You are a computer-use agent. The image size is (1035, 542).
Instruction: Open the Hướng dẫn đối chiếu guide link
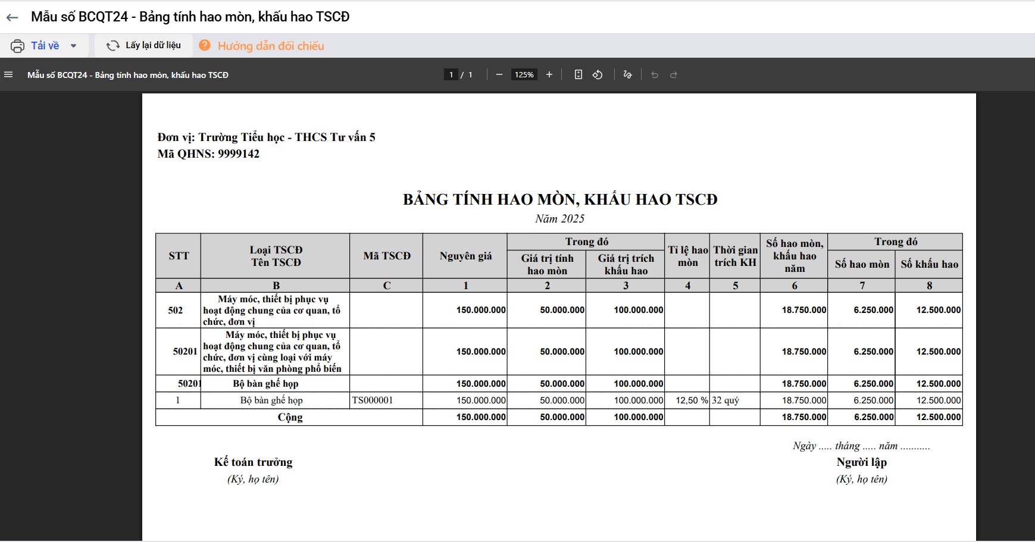pos(271,46)
